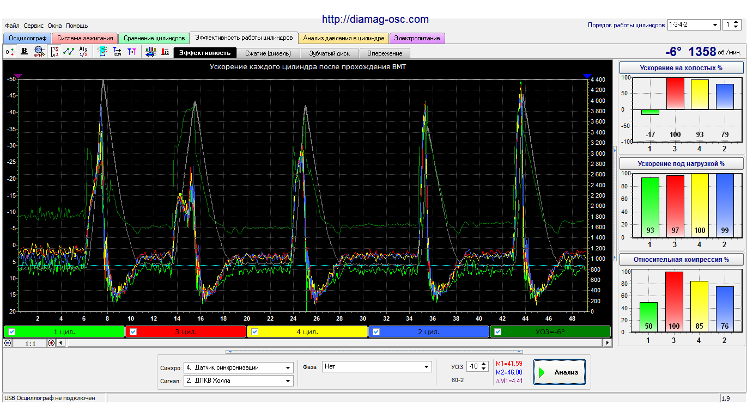Click the car with bar chart icon

pyautogui.click(x=151, y=52)
